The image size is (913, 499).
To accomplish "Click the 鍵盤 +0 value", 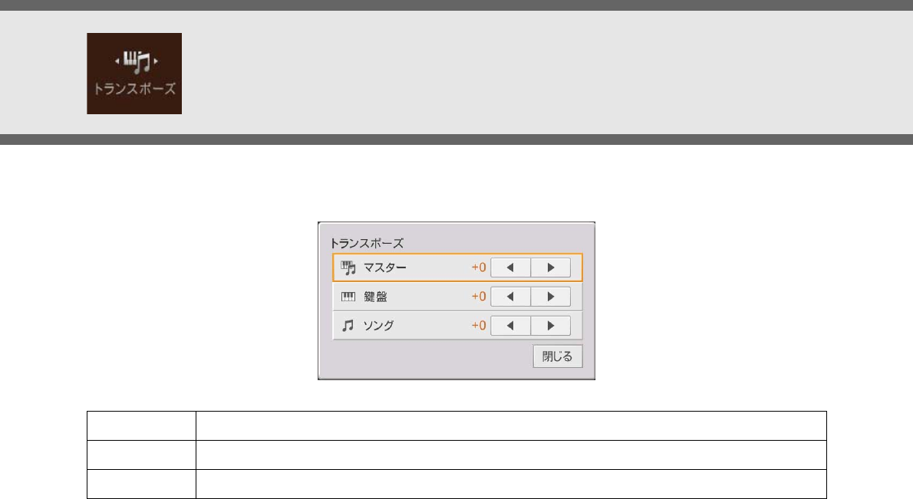I will 479,297.
